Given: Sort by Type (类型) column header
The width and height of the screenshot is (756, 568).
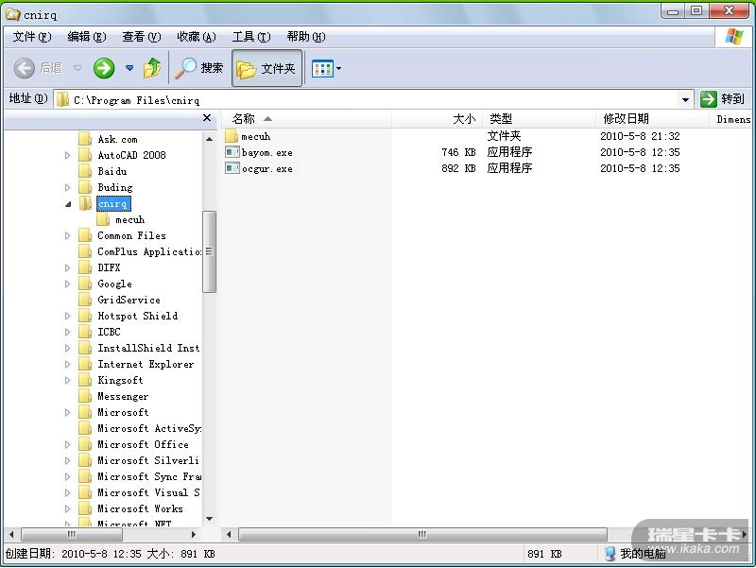Looking at the screenshot, I should [x=539, y=119].
